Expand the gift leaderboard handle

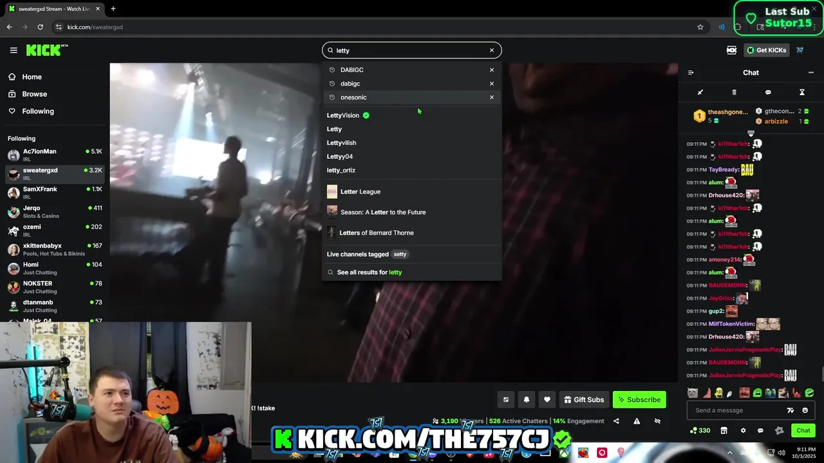[751, 133]
